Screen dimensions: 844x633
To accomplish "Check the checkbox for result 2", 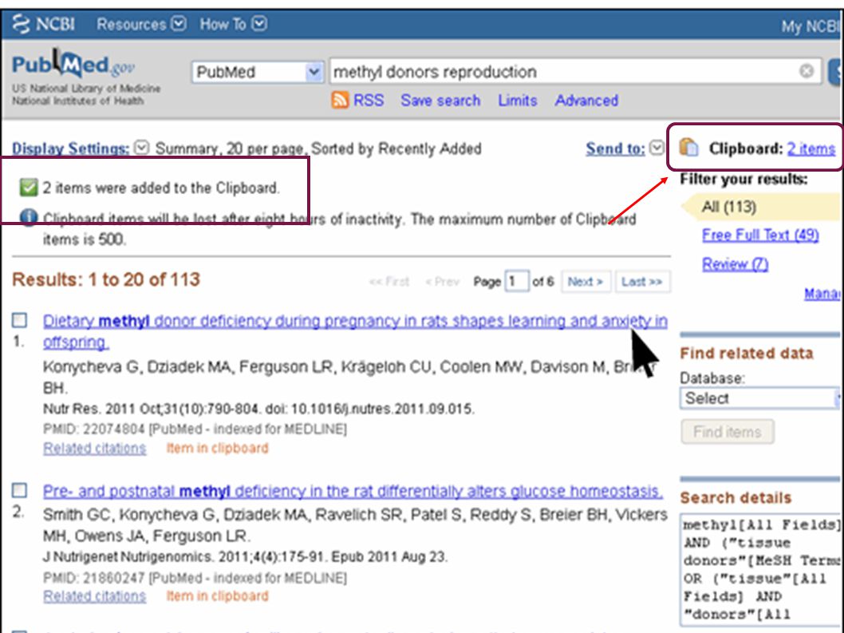I will click(19, 490).
